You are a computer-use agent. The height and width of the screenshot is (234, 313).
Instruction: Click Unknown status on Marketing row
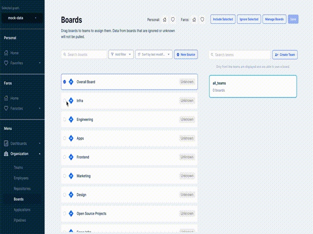coord(187,176)
